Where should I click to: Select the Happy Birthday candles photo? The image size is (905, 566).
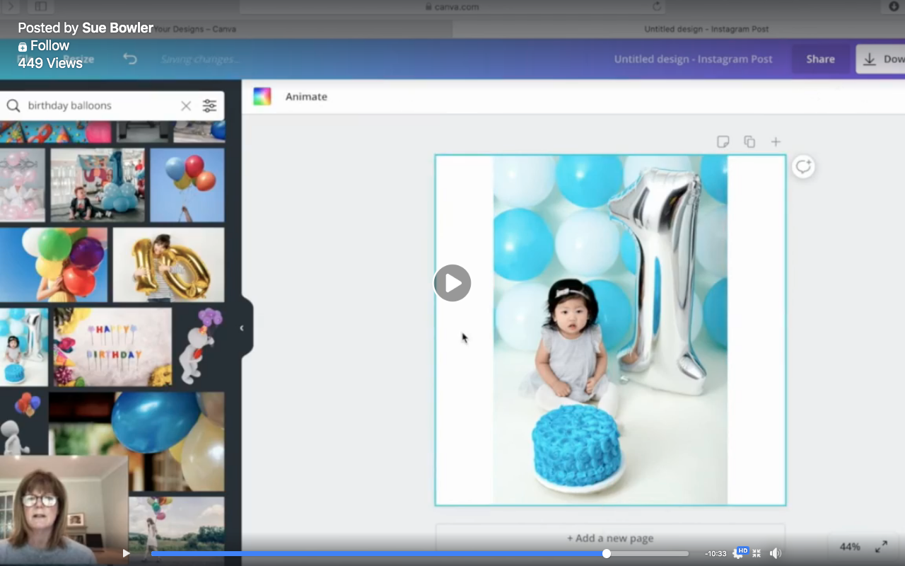click(112, 347)
